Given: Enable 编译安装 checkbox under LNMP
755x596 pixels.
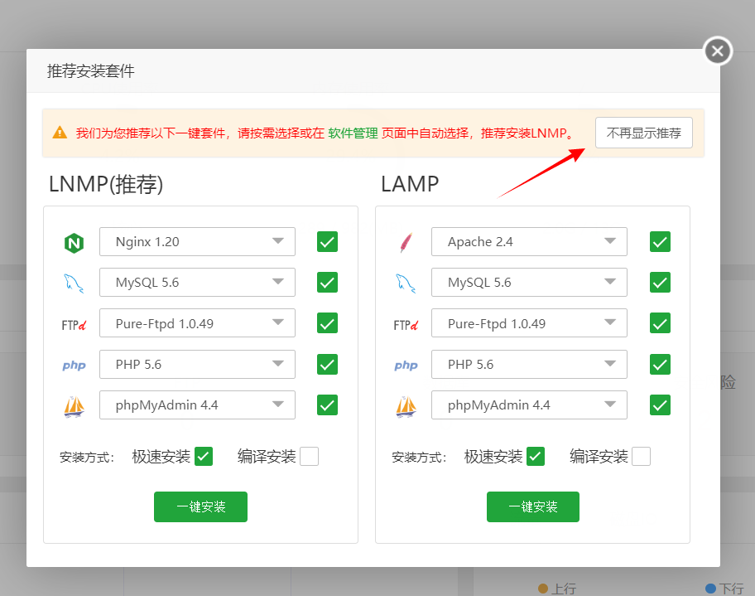Looking at the screenshot, I should click(x=309, y=456).
